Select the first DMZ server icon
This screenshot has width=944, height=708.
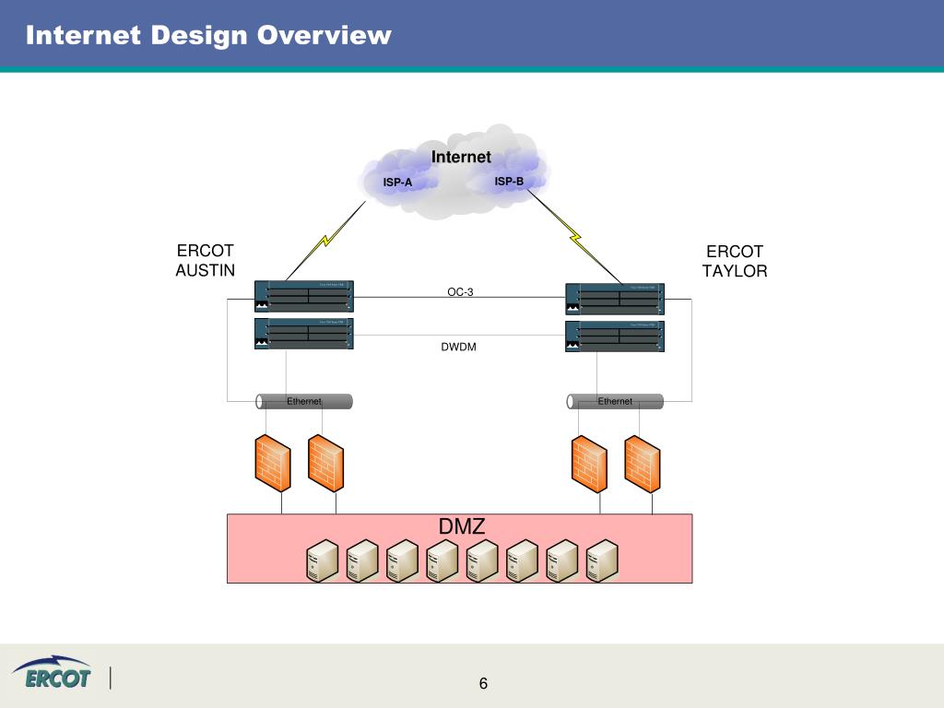323,560
